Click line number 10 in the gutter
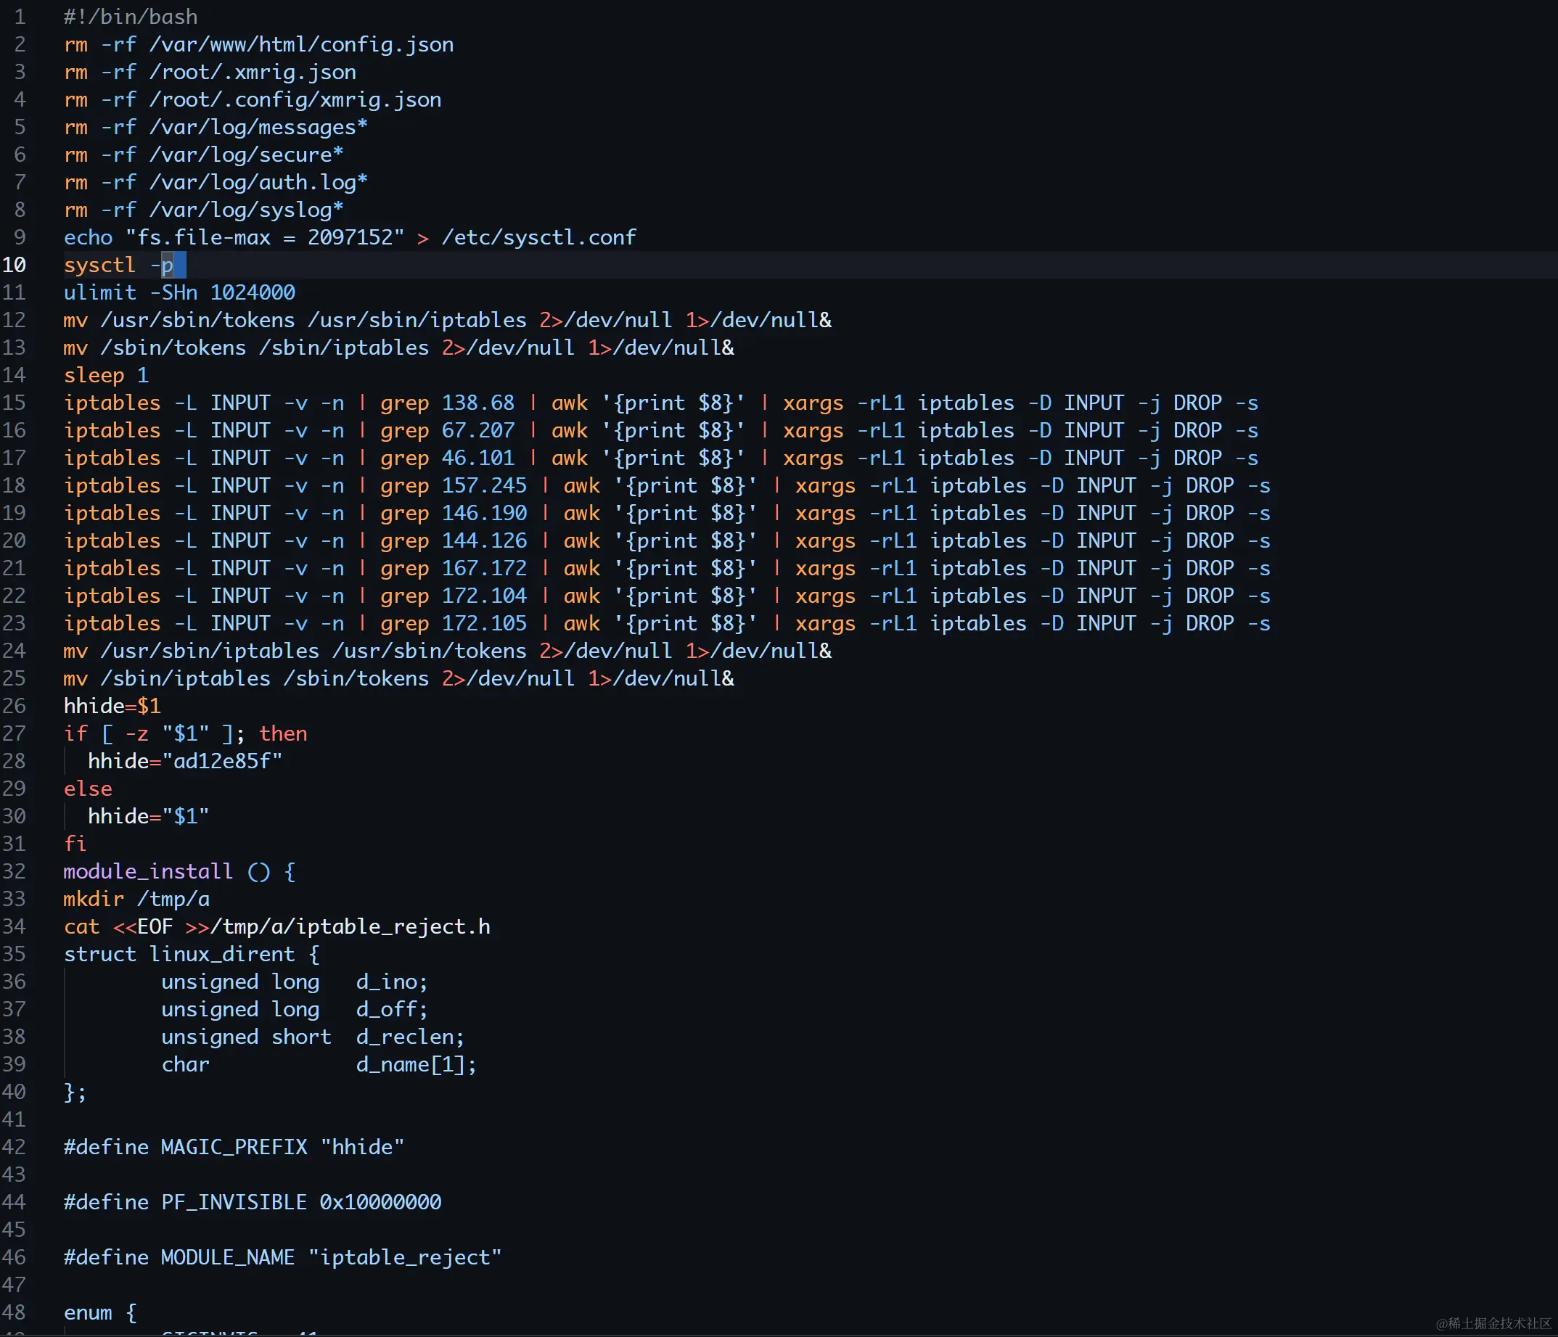The width and height of the screenshot is (1558, 1337). click(x=14, y=266)
